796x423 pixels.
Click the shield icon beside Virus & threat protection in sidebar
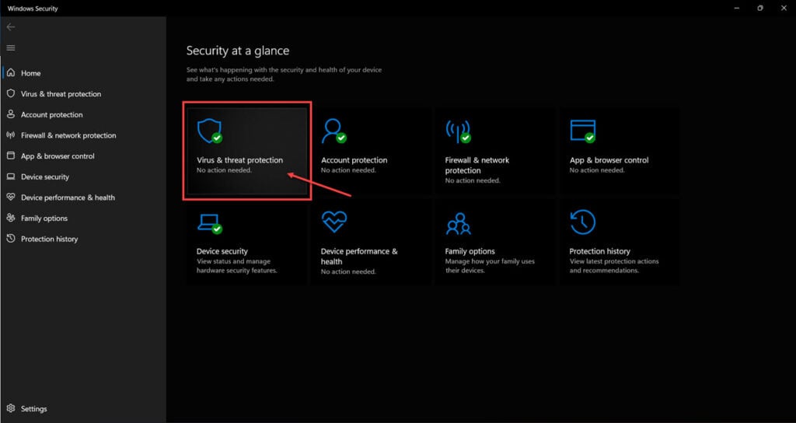[x=11, y=93]
